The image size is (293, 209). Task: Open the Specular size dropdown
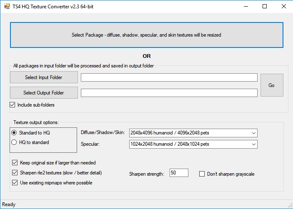(x=193, y=144)
